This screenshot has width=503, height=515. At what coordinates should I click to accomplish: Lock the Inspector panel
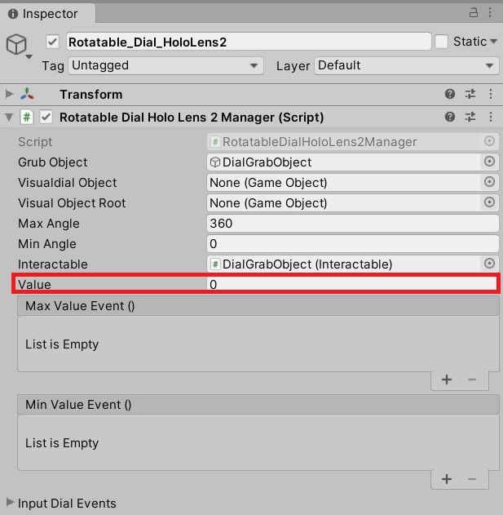[x=473, y=12]
